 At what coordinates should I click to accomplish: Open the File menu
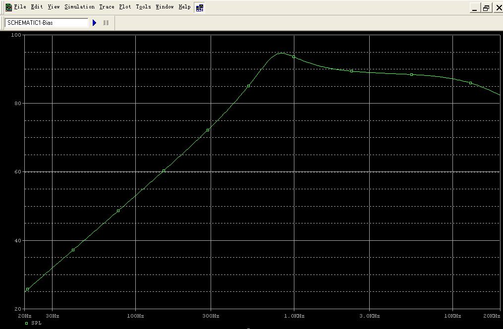pyautogui.click(x=20, y=7)
